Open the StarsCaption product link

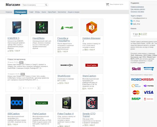click(x=89, y=76)
